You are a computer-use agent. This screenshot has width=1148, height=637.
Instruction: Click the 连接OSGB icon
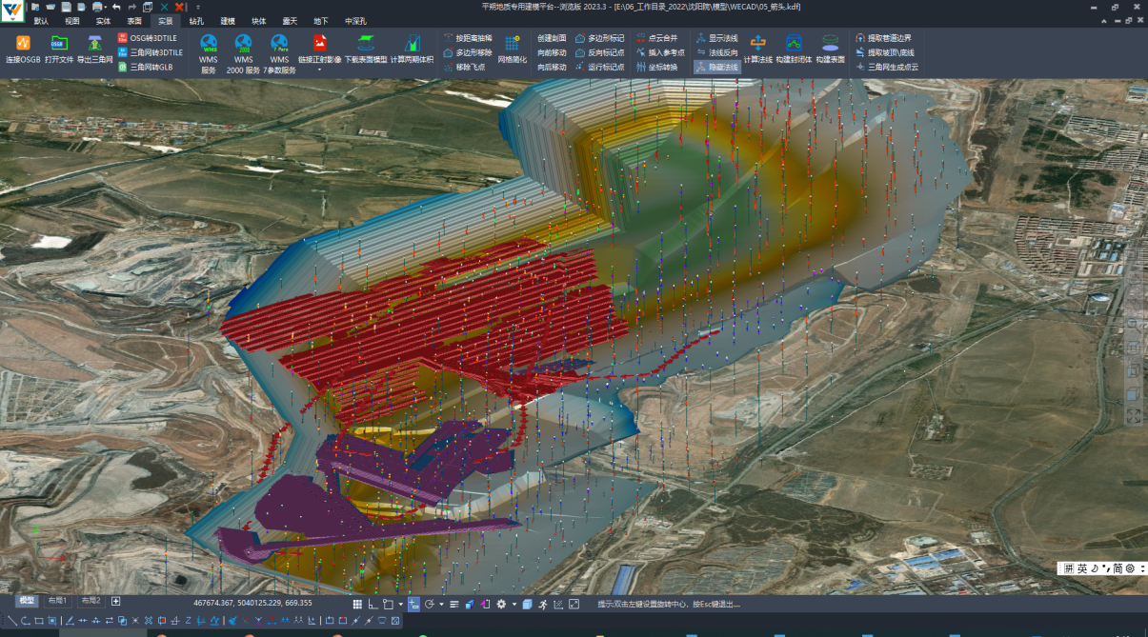pos(23,44)
